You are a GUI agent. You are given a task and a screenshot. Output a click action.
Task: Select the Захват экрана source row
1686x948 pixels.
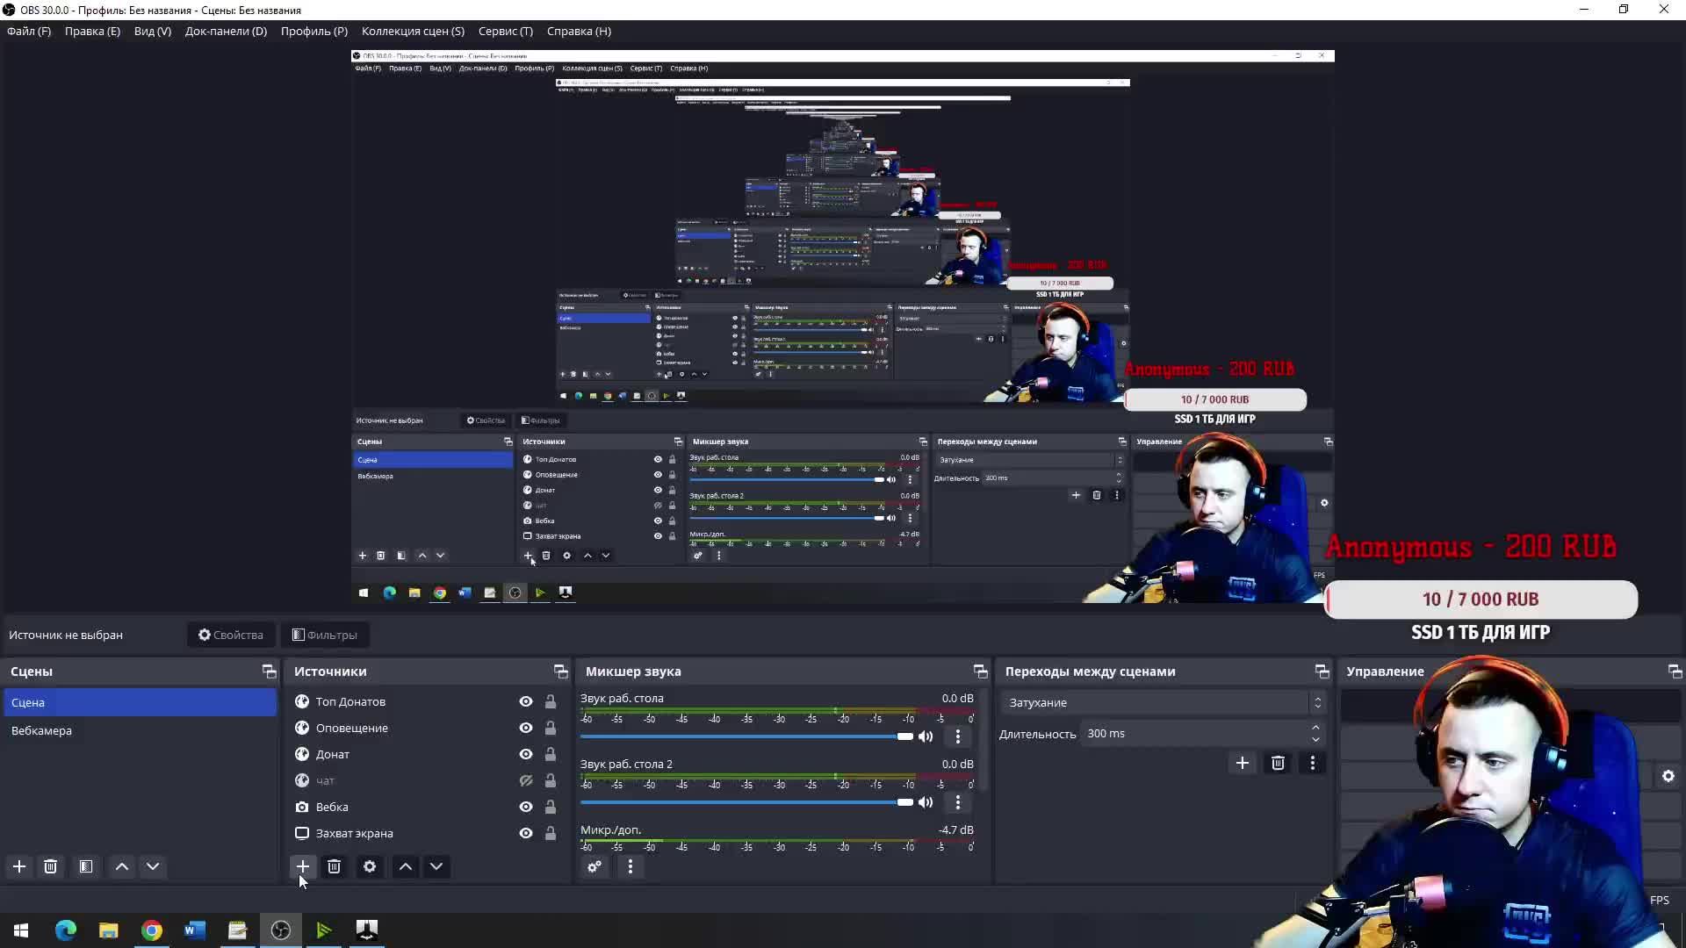click(428, 833)
